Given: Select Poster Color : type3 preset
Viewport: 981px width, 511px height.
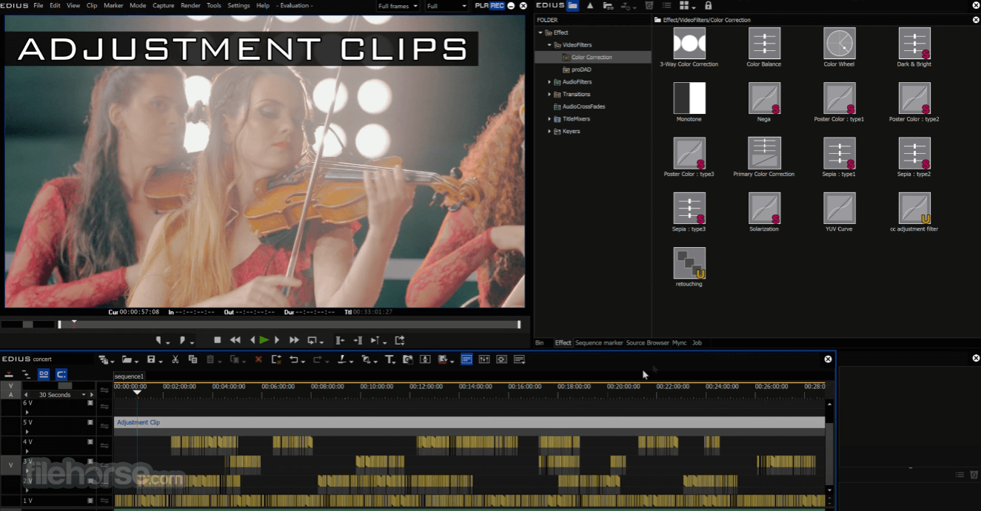Looking at the screenshot, I should coord(689,153).
